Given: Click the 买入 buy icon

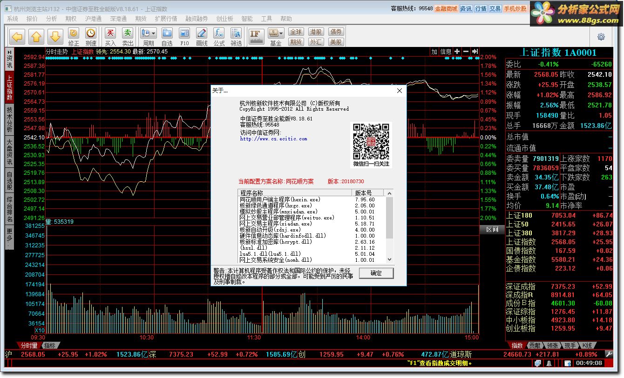Looking at the screenshot, I should [x=110, y=37].
